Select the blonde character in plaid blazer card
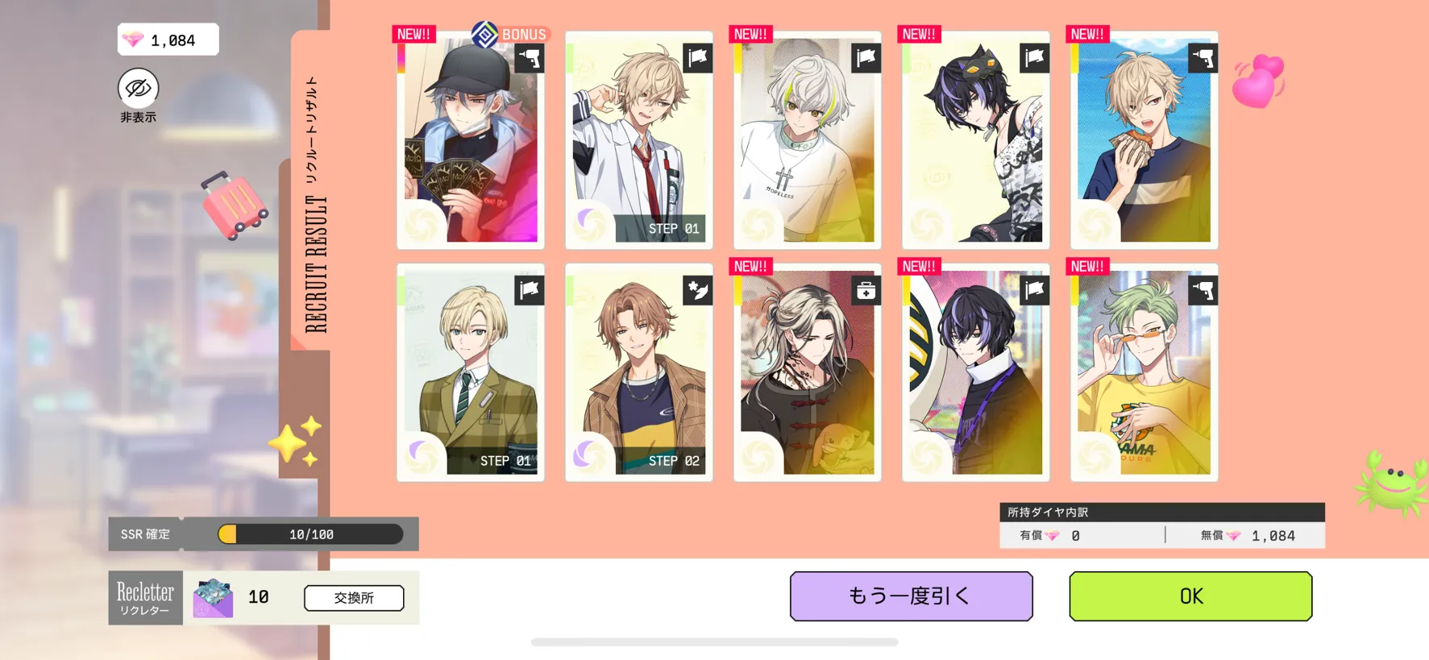 pyautogui.click(x=471, y=372)
